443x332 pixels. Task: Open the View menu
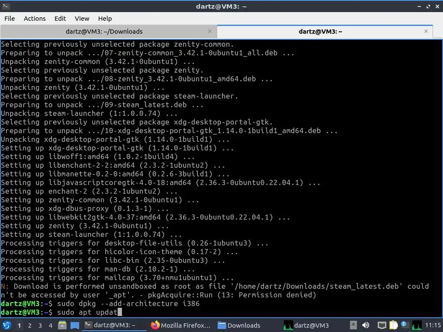(82, 19)
